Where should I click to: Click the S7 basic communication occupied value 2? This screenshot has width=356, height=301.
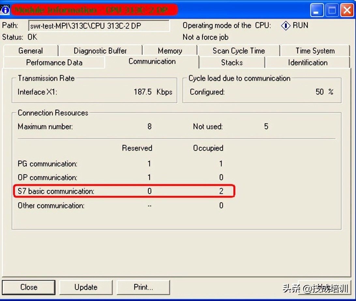221,191
